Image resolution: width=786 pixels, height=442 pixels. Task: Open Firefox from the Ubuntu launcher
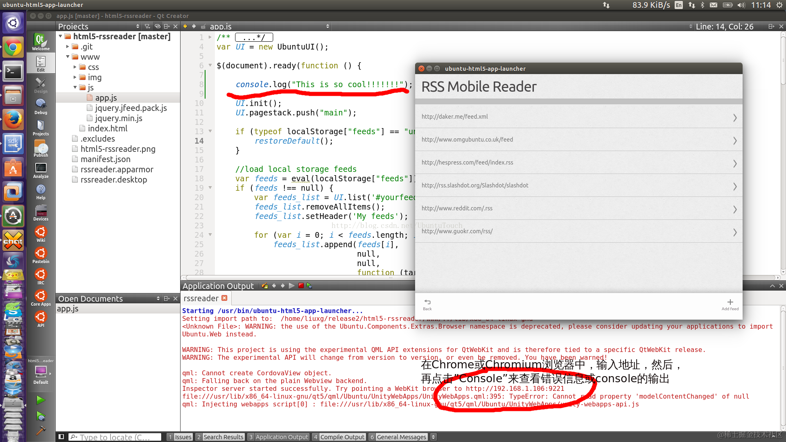[13, 120]
